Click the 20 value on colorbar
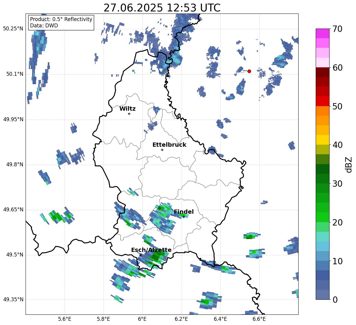The height and width of the screenshot is (325, 356). [x=337, y=222]
